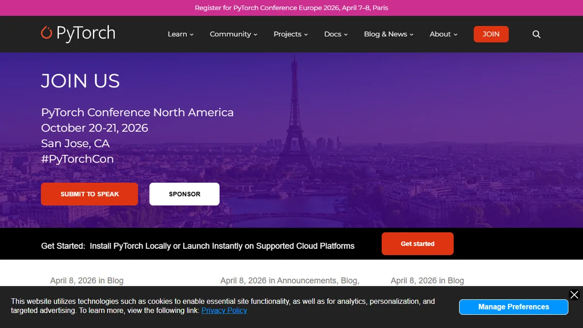Click the orange JOIN button
The image size is (583, 328).
tap(491, 34)
